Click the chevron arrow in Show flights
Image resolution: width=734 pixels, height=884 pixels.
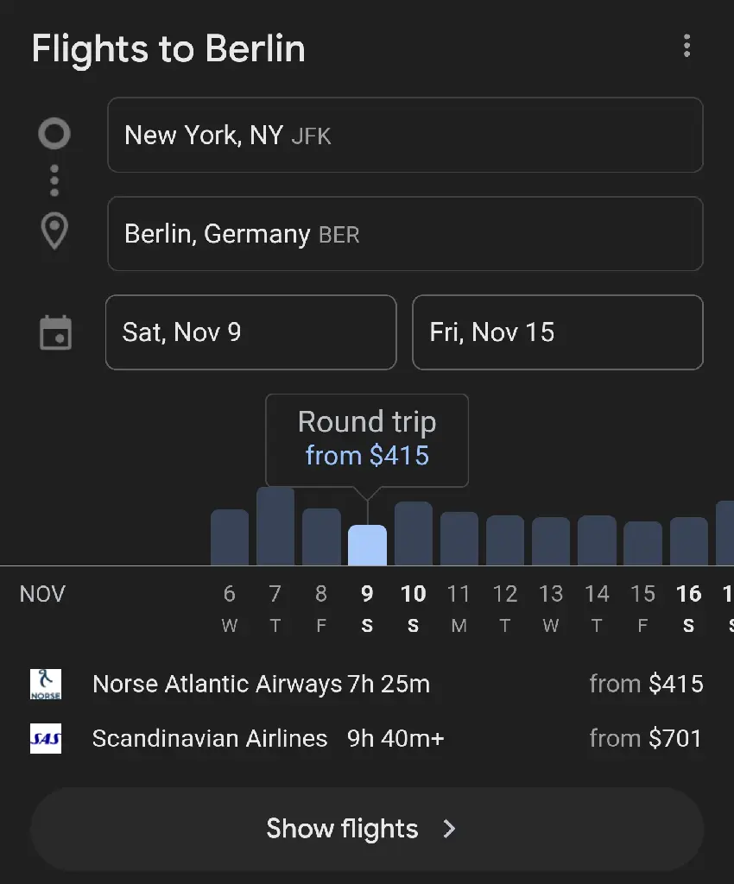point(449,829)
